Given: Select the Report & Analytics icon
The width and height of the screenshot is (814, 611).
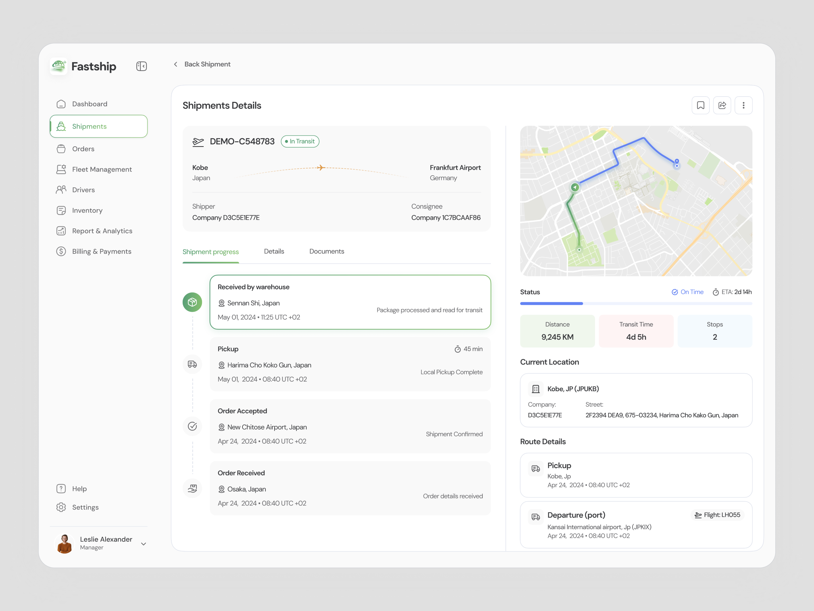Looking at the screenshot, I should [x=61, y=231].
